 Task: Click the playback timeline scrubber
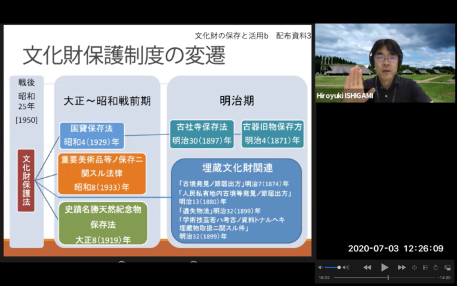(388, 278)
